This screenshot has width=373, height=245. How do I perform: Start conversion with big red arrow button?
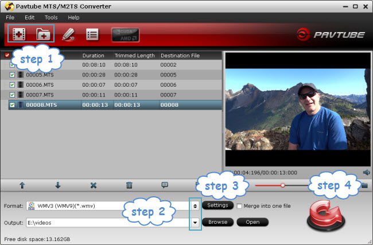pyautogui.click(x=326, y=216)
